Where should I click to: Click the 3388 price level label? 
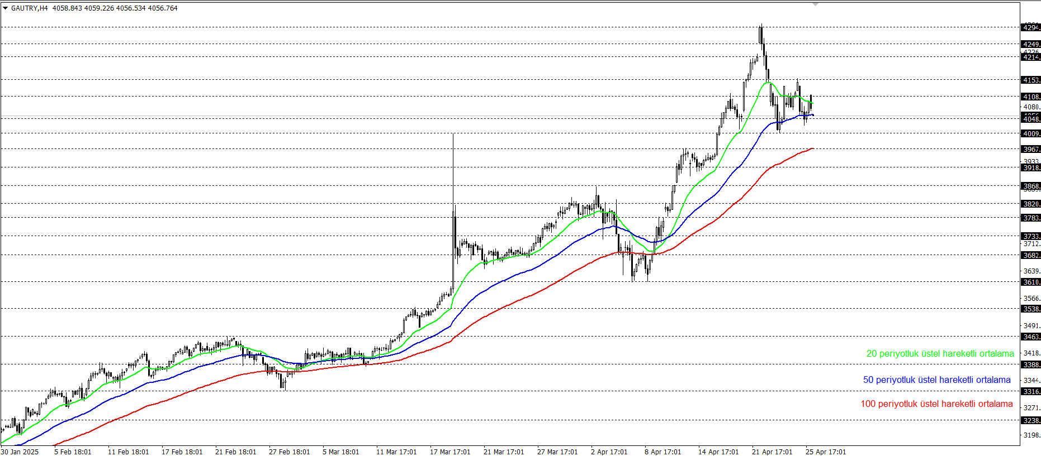1031,365
